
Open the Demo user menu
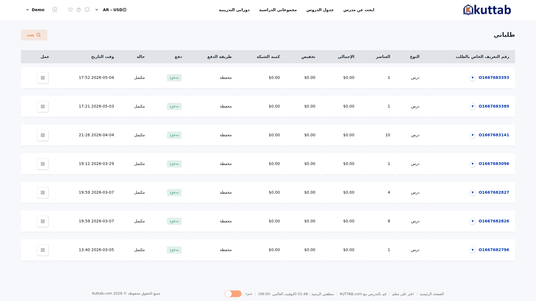(35, 10)
